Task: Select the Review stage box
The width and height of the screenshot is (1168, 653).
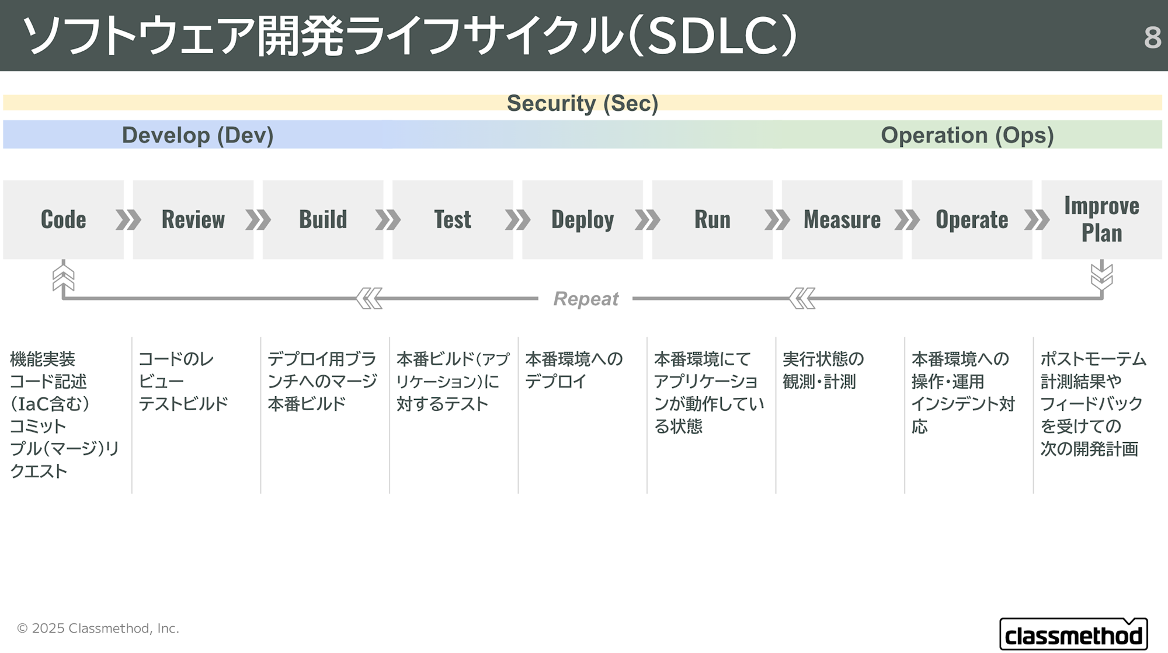Action: (193, 219)
